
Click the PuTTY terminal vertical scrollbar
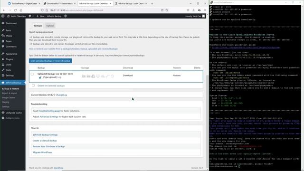coord(303,87)
